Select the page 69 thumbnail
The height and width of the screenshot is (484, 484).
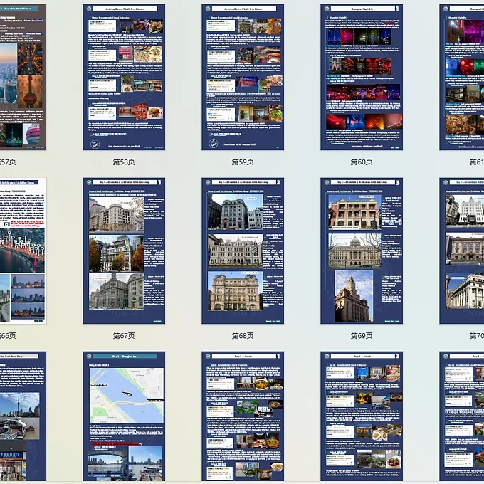coord(362,251)
